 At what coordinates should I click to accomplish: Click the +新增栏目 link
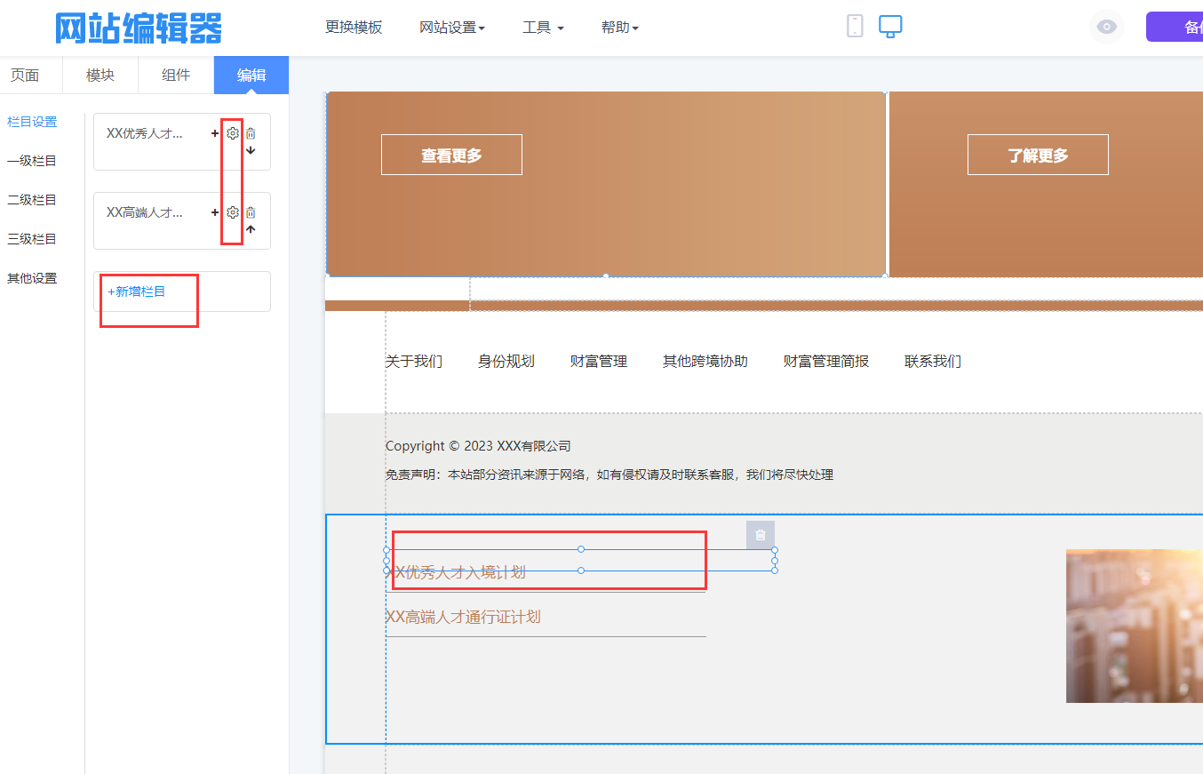137,291
